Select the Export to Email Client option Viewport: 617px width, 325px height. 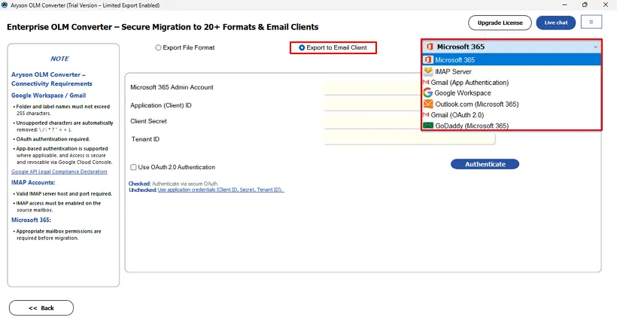[x=302, y=48]
